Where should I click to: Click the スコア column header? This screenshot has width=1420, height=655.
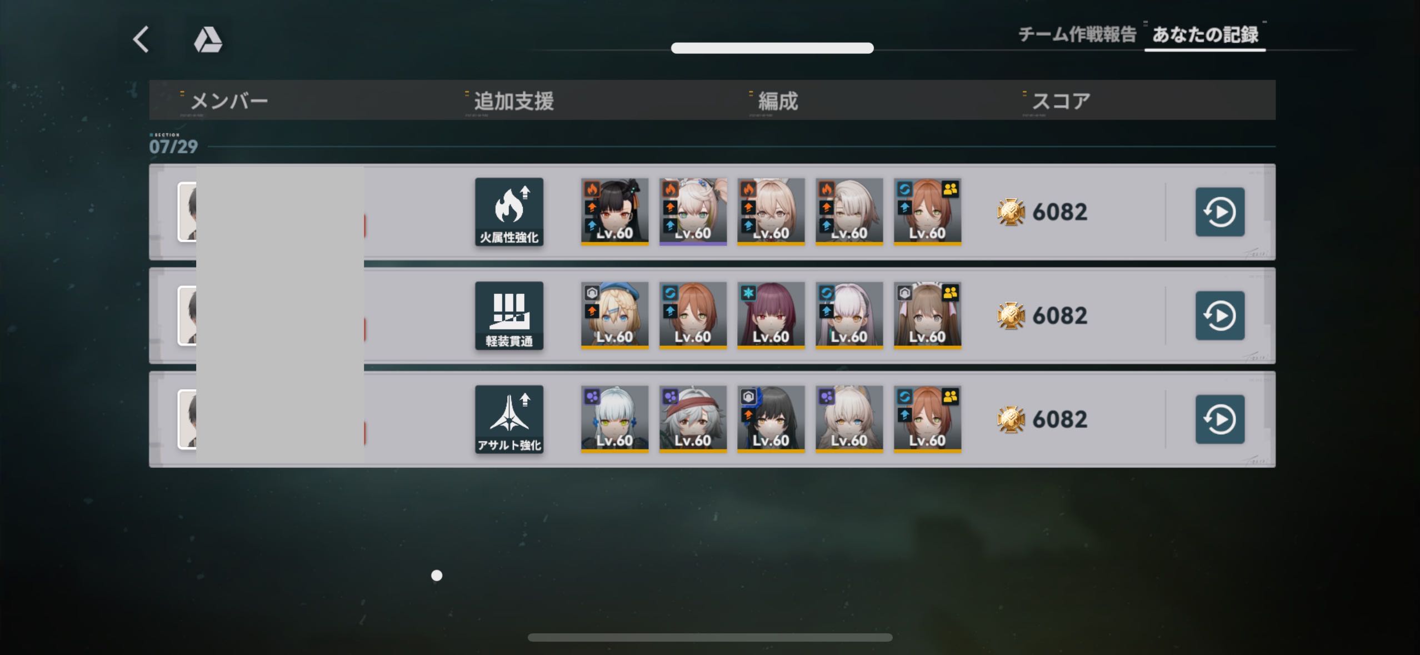point(1061,101)
